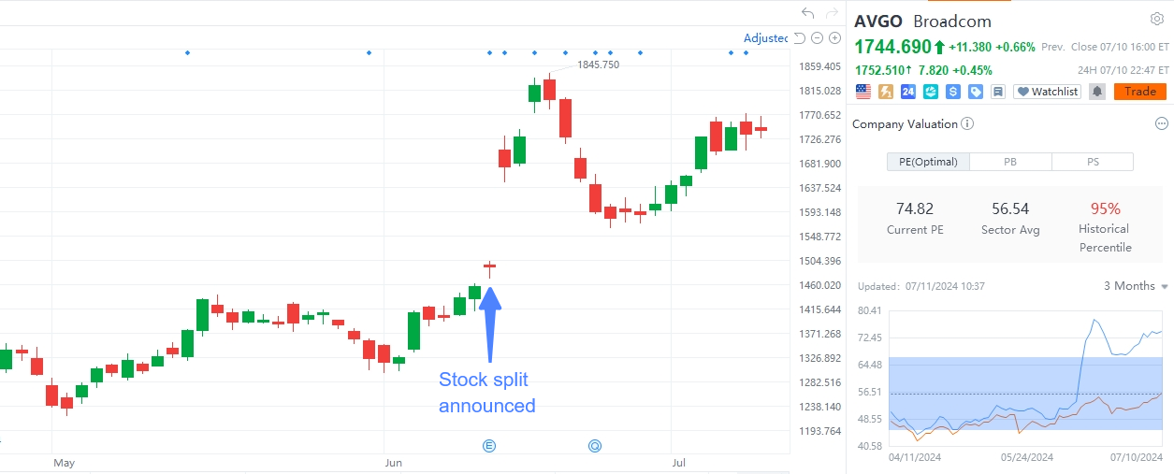The height and width of the screenshot is (474, 1174).
Task: Expand the 3 Months period dropdown
Action: (x=1136, y=286)
